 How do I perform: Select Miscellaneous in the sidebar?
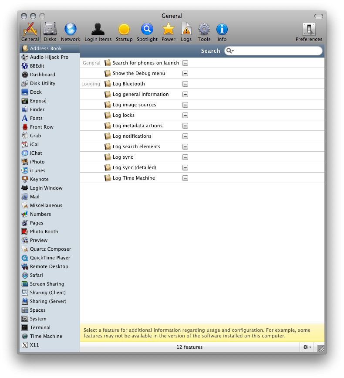tap(50, 205)
